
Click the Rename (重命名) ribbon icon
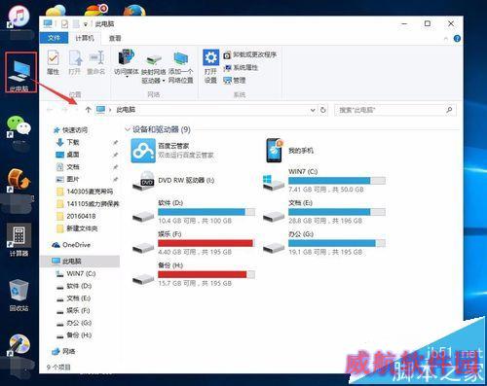tap(96, 63)
